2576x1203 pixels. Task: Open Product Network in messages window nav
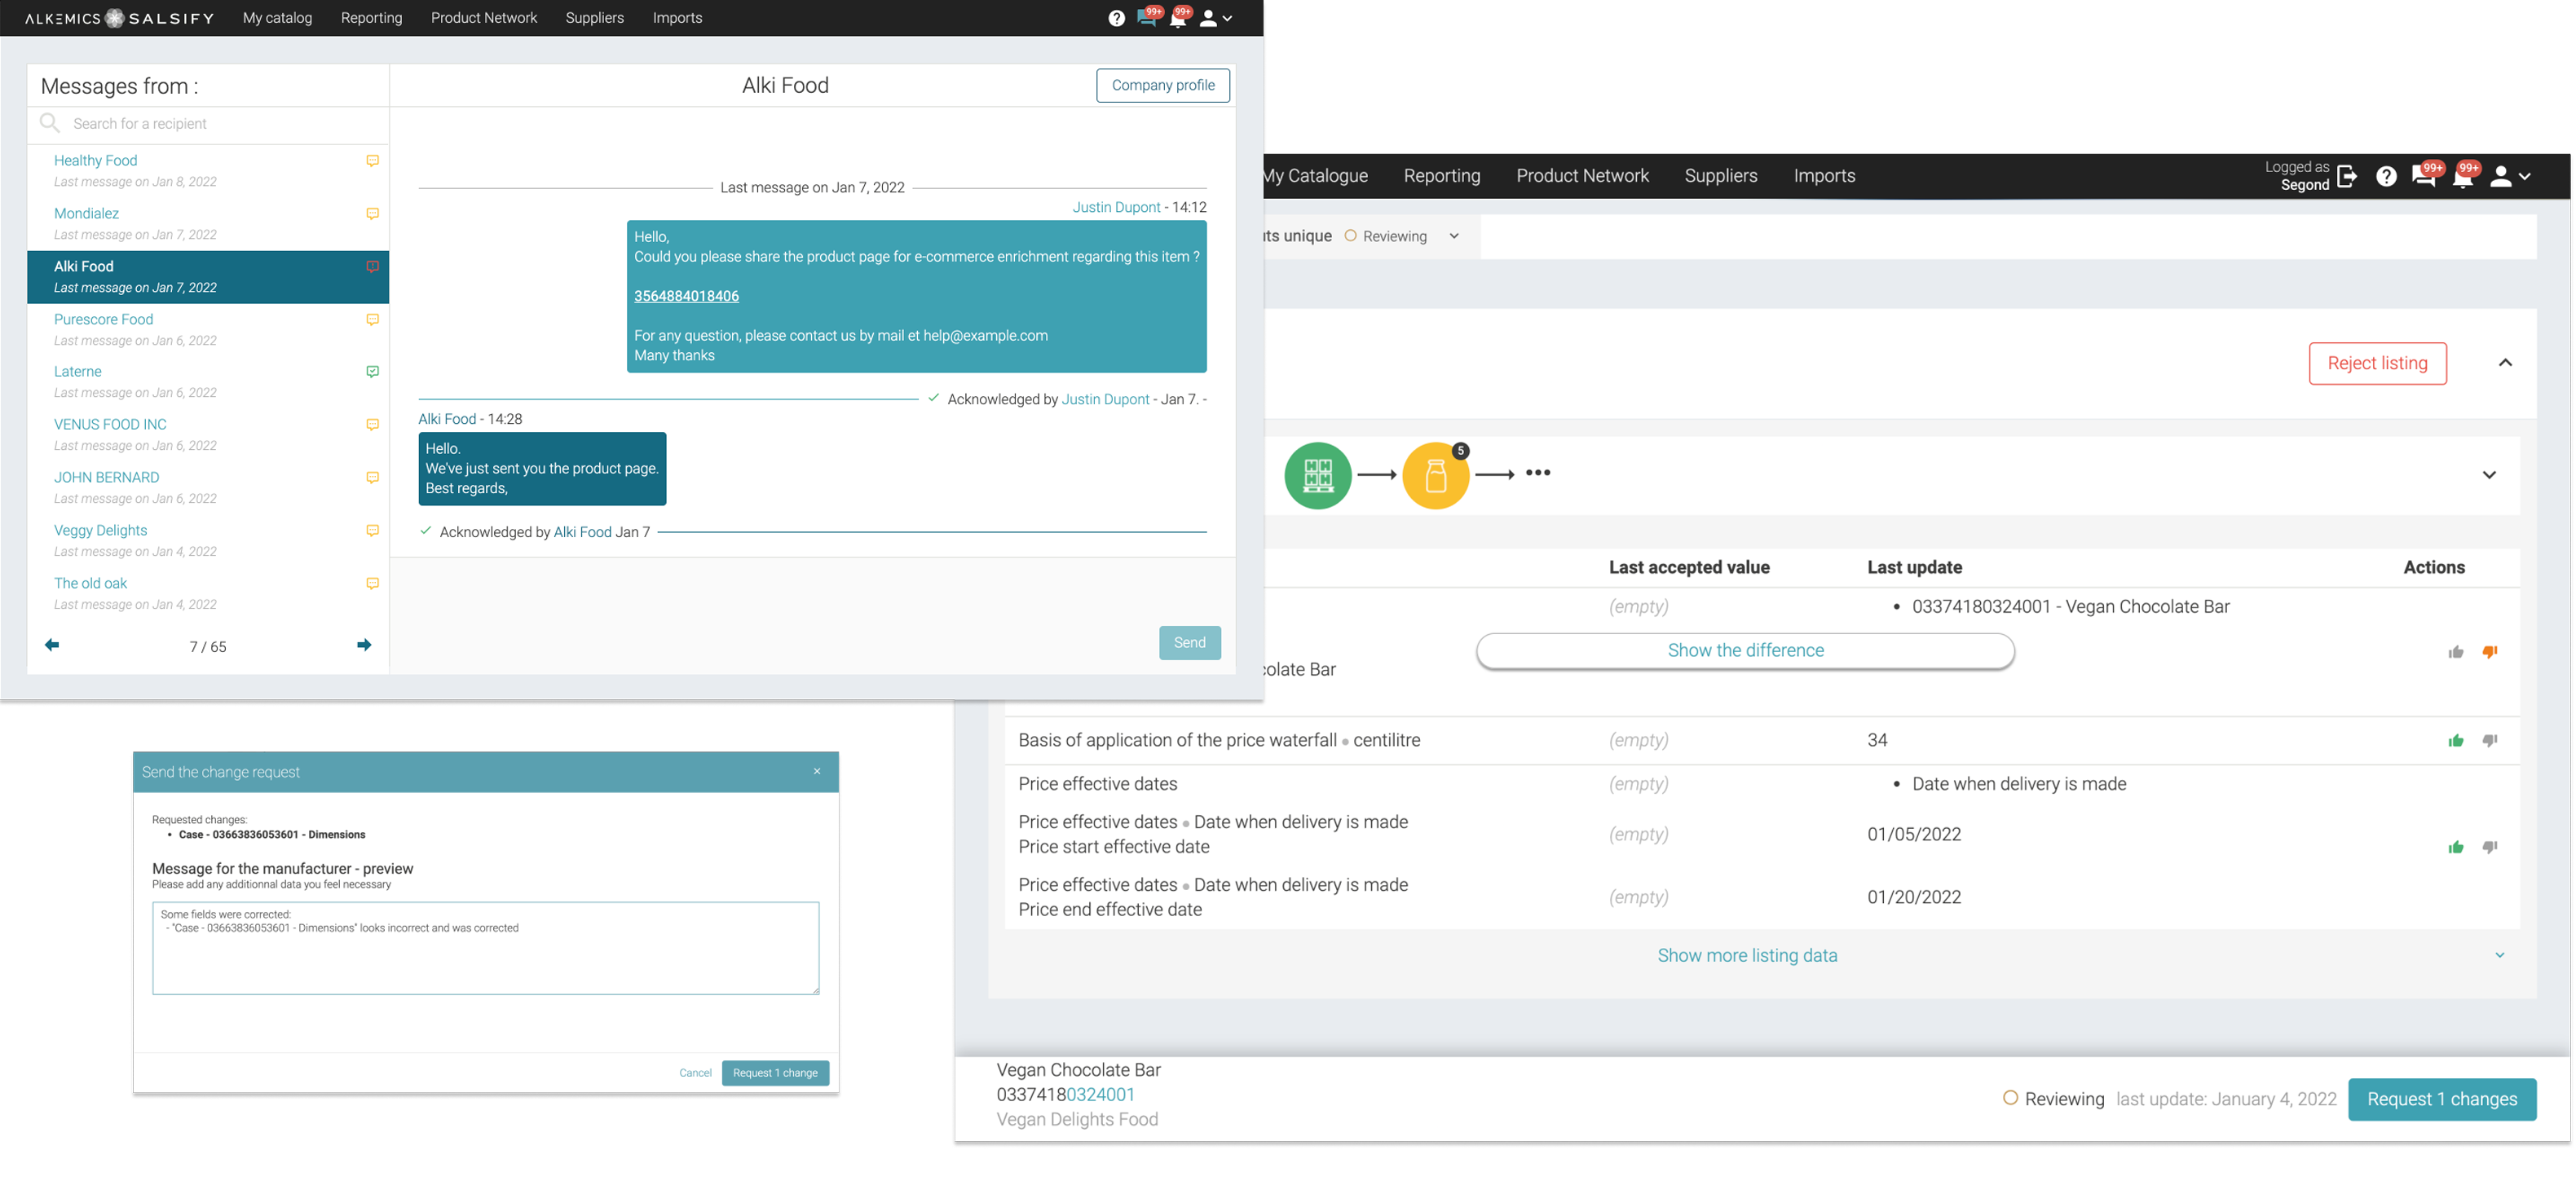484,18
